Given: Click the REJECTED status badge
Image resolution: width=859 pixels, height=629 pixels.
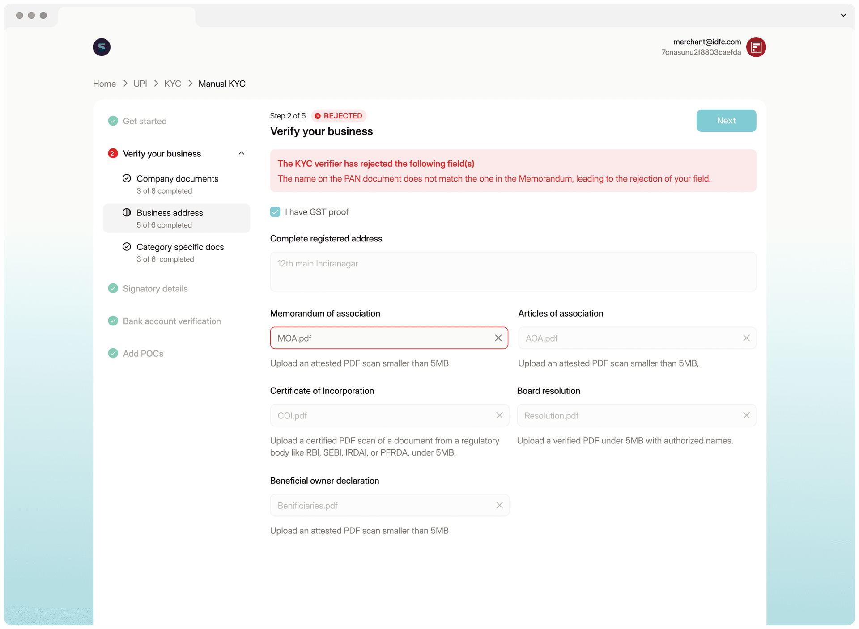Looking at the screenshot, I should [339, 116].
